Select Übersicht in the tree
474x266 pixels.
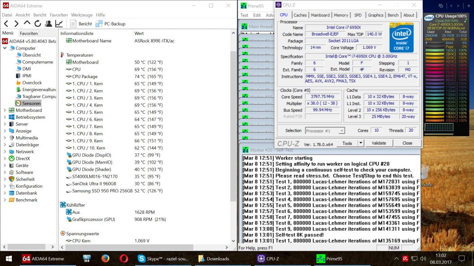(x=31, y=55)
